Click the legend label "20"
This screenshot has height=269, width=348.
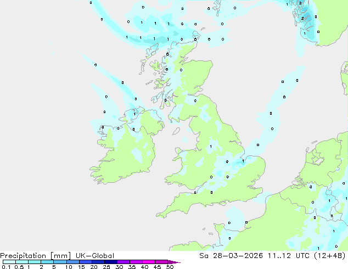coord(94,267)
